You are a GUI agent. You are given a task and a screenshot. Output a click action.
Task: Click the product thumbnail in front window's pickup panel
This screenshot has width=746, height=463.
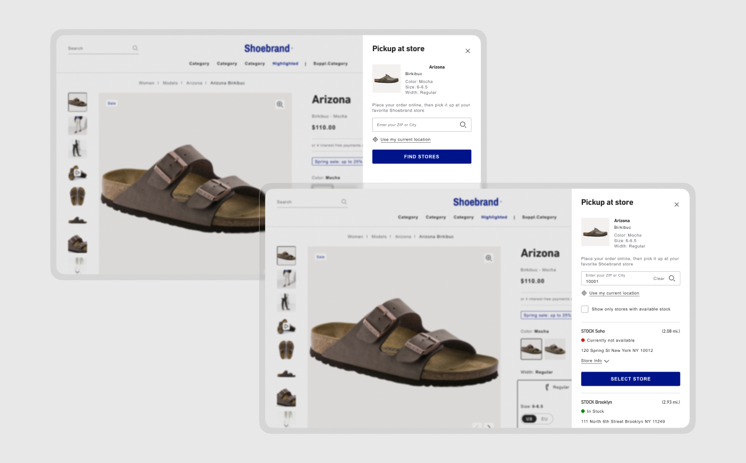(x=595, y=232)
